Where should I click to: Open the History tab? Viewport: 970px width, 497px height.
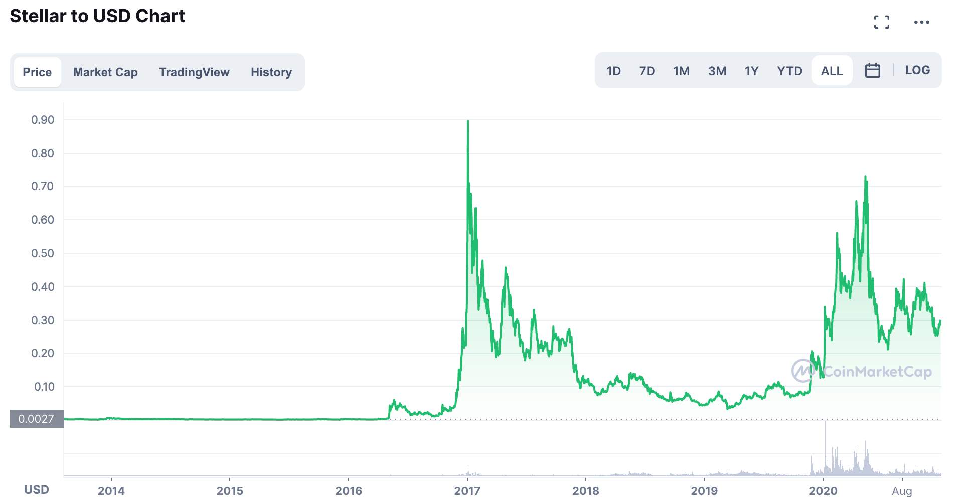[271, 72]
